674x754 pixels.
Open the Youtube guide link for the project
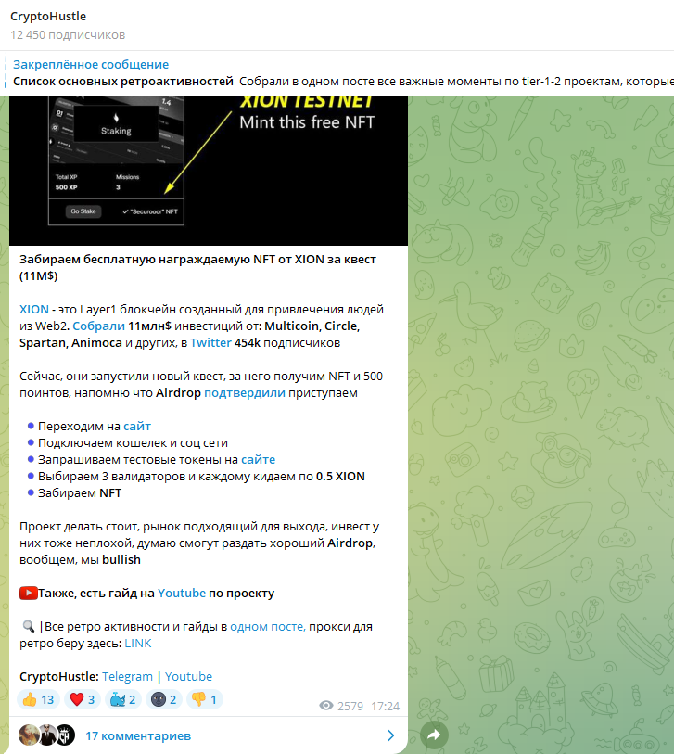point(181,594)
